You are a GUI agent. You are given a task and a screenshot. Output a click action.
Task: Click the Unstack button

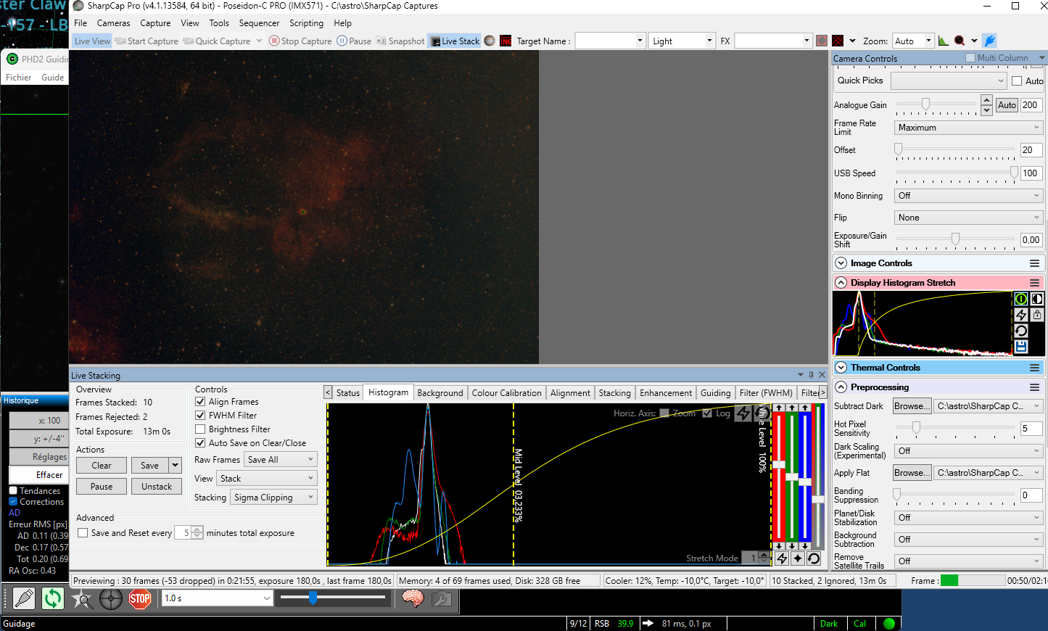click(157, 486)
